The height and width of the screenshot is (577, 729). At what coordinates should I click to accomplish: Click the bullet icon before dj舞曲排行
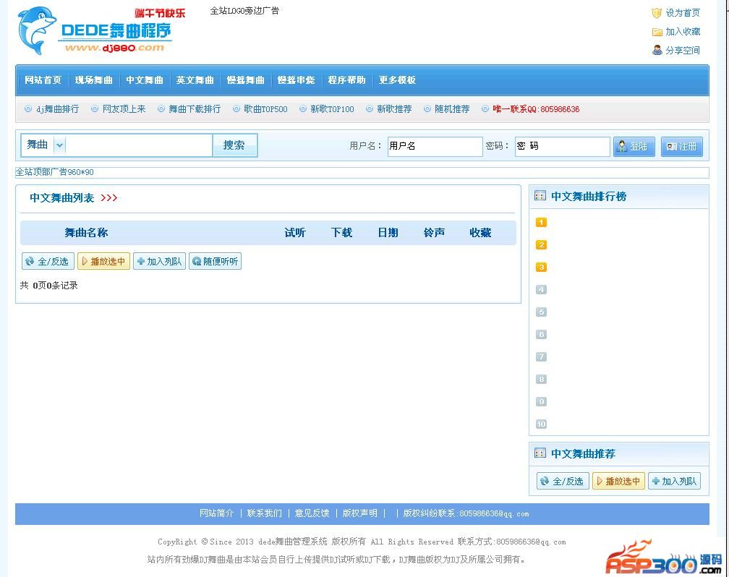[28, 108]
